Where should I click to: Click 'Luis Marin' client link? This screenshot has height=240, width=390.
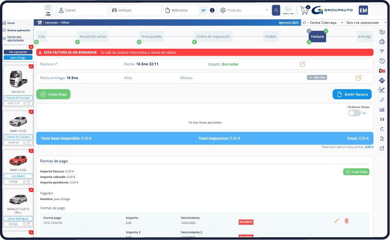coord(18,176)
